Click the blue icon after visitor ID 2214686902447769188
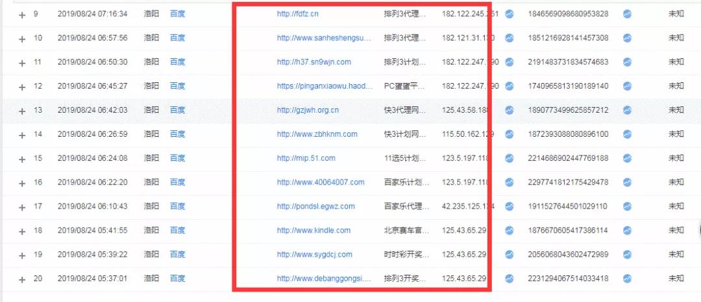The width and height of the screenshot is (701, 302). tap(627, 158)
